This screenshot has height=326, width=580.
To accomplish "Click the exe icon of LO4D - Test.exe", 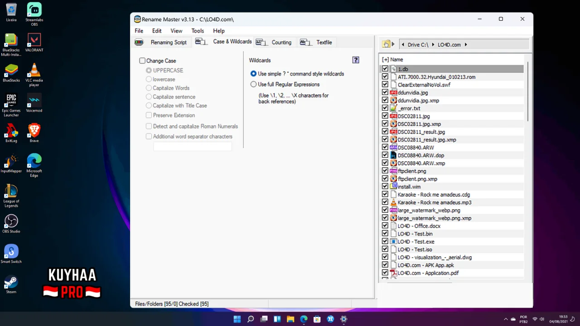I will (x=393, y=242).
